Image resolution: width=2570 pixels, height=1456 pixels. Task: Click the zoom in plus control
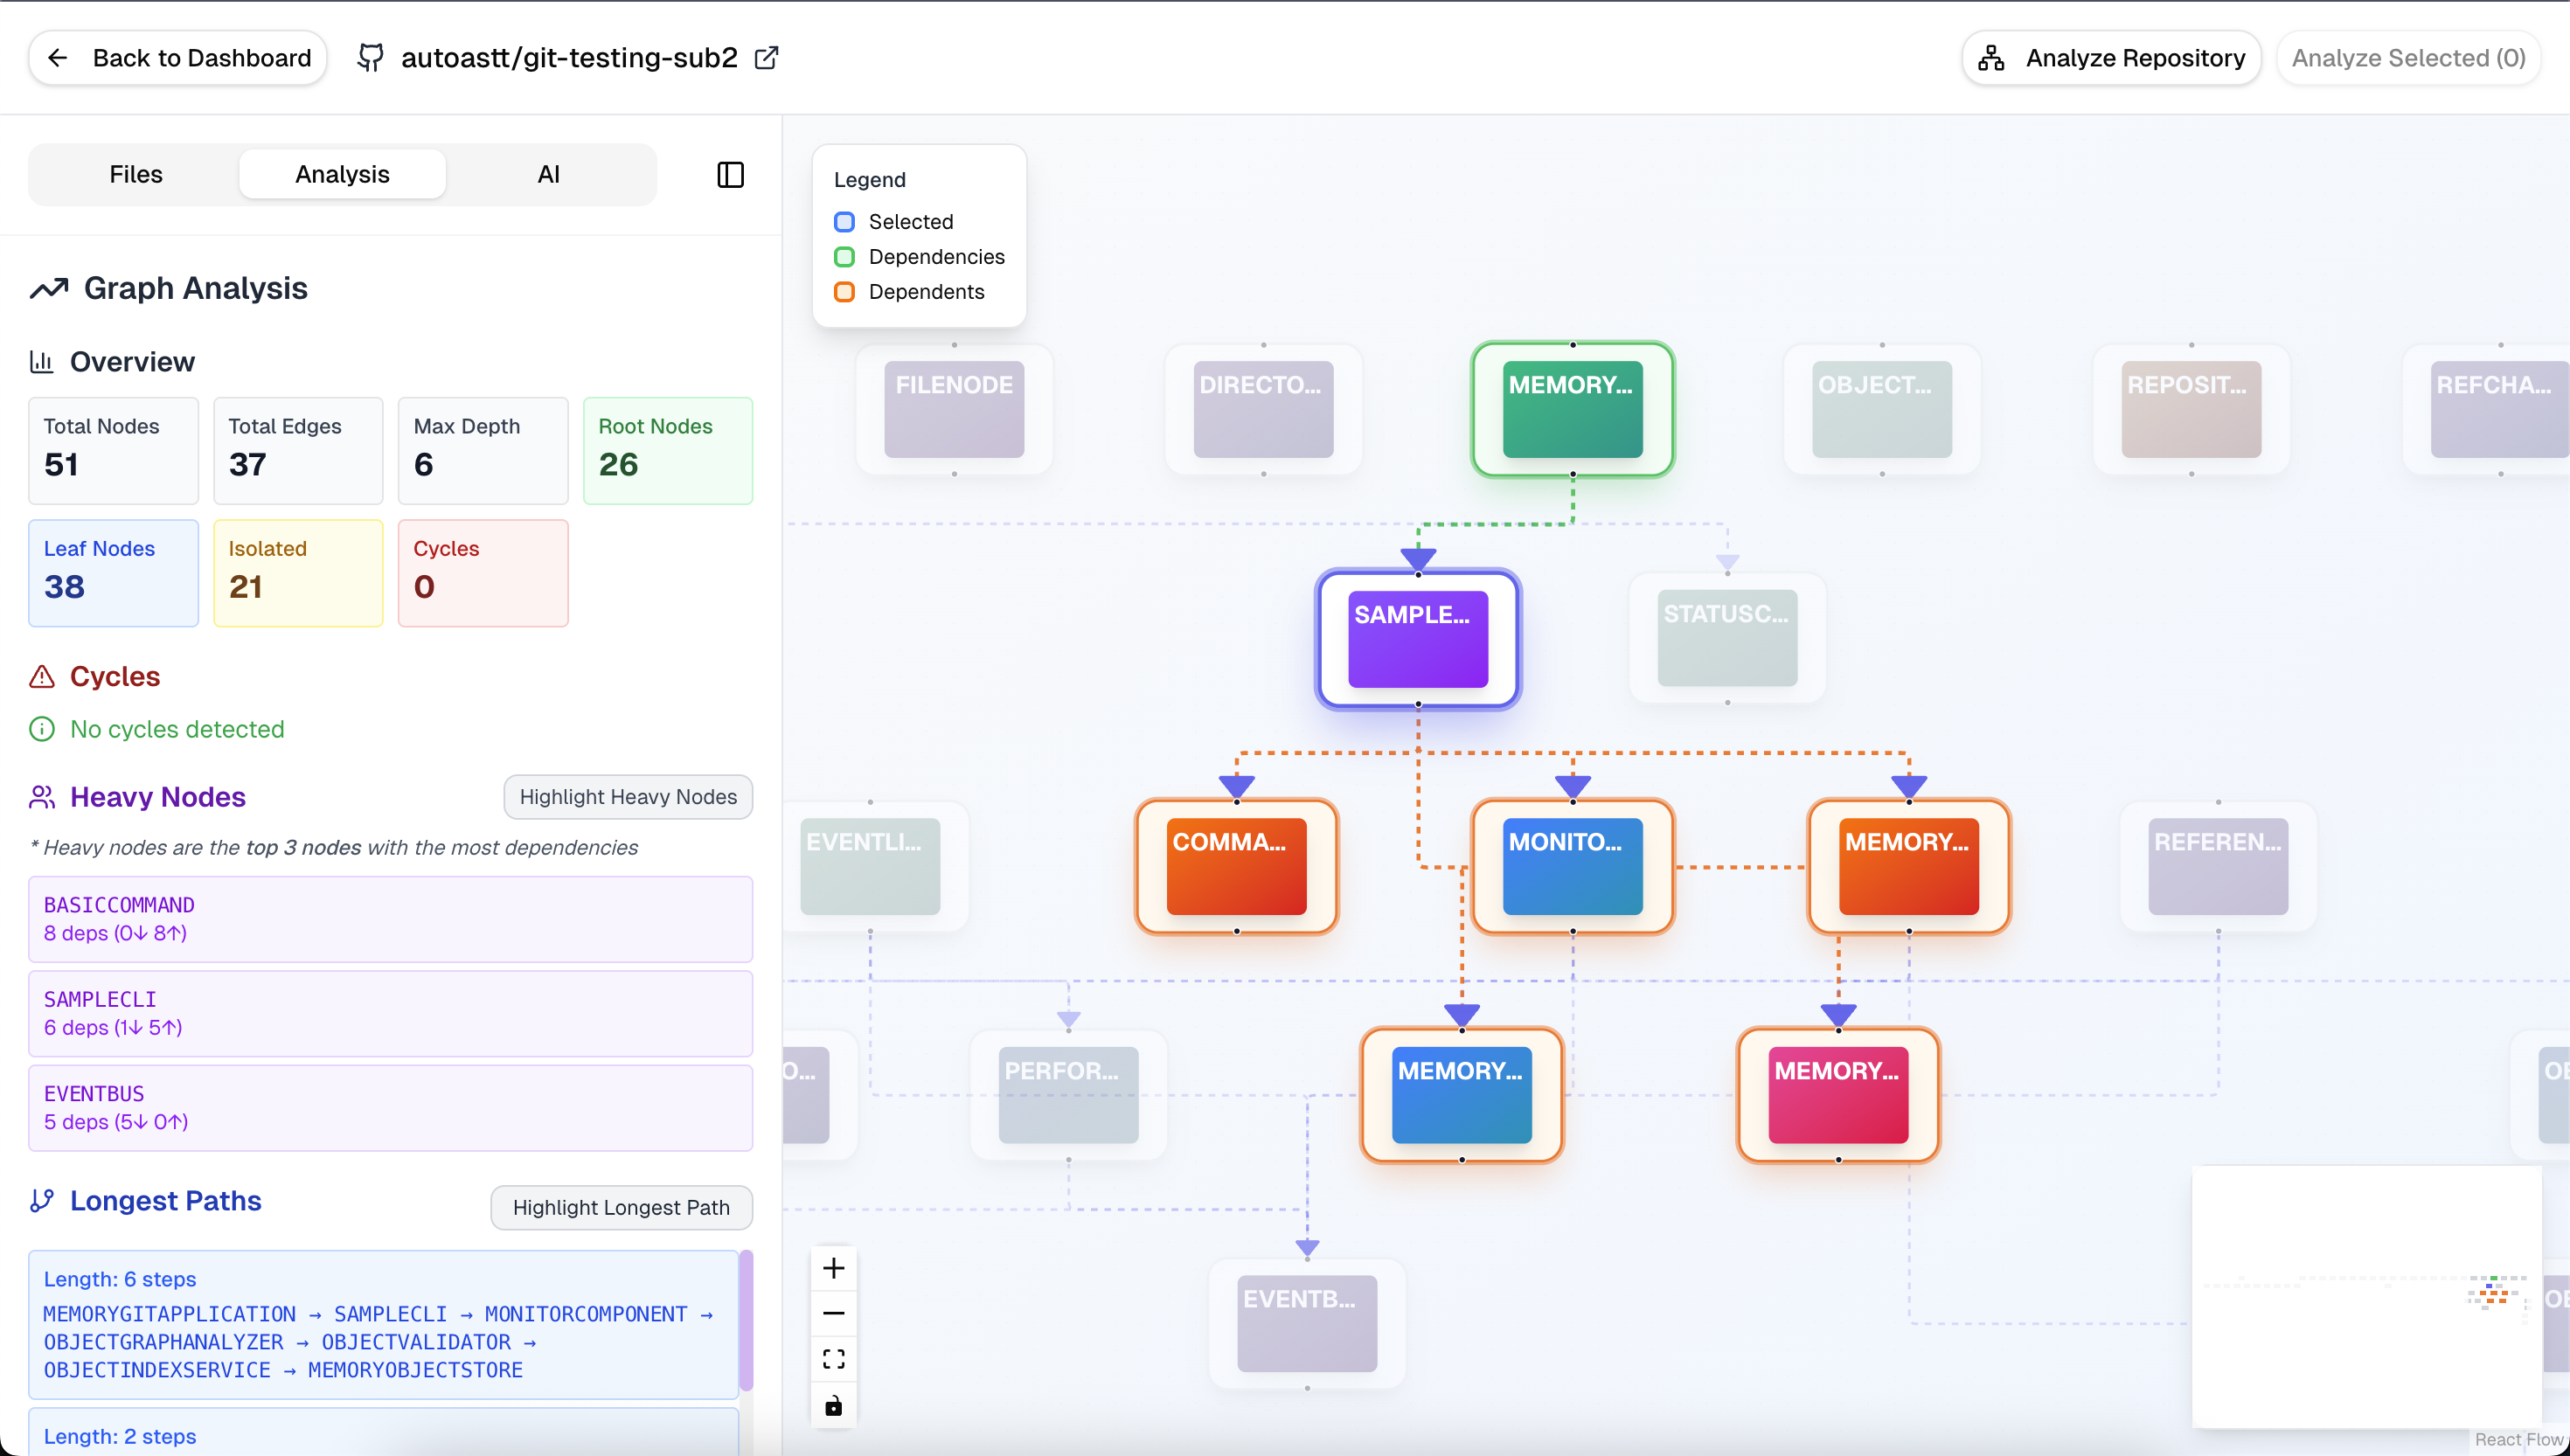[x=833, y=1268]
